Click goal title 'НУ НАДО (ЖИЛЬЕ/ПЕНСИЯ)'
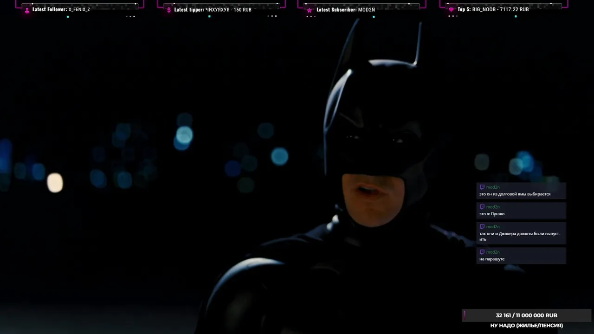594x334 pixels. tap(526, 326)
